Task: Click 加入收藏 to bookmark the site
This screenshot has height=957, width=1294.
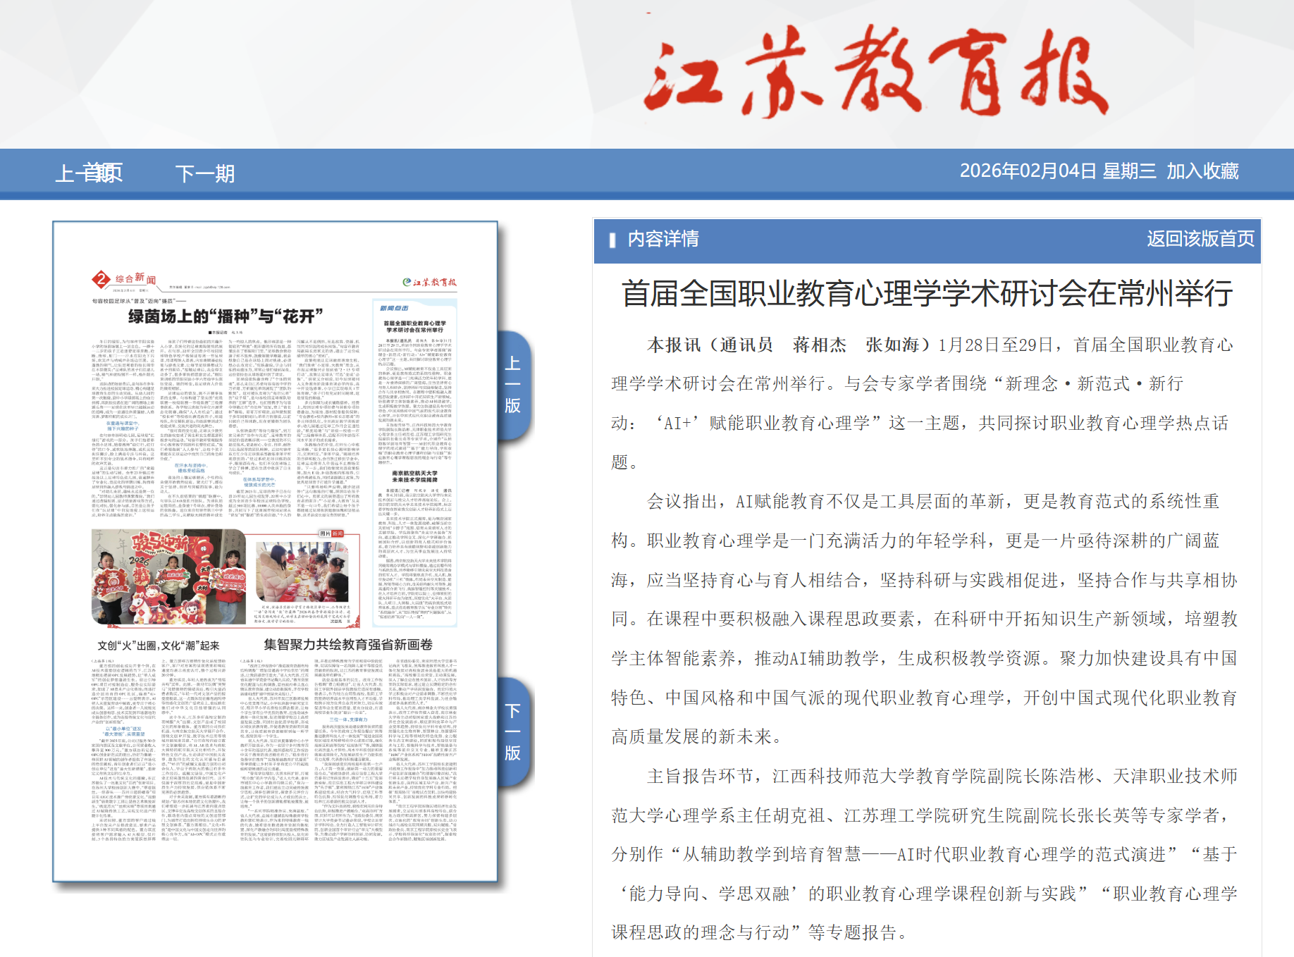Action: (x=1202, y=171)
